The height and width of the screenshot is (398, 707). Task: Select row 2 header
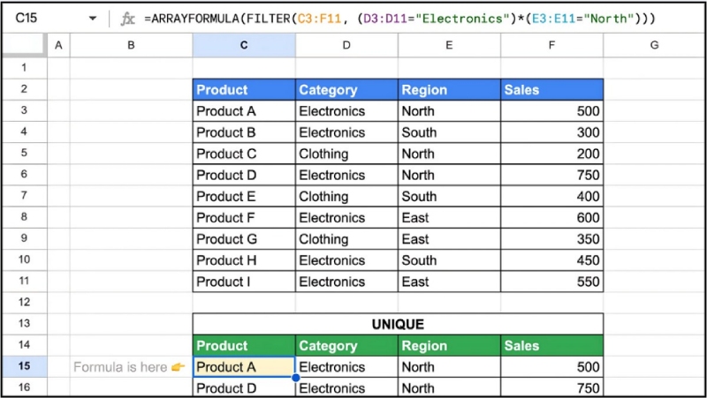pyautogui.click(x=24, y=89)
